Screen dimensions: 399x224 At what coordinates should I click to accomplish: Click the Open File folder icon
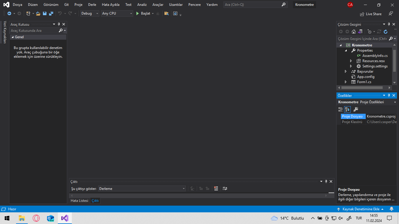click(x=38, y=13)
